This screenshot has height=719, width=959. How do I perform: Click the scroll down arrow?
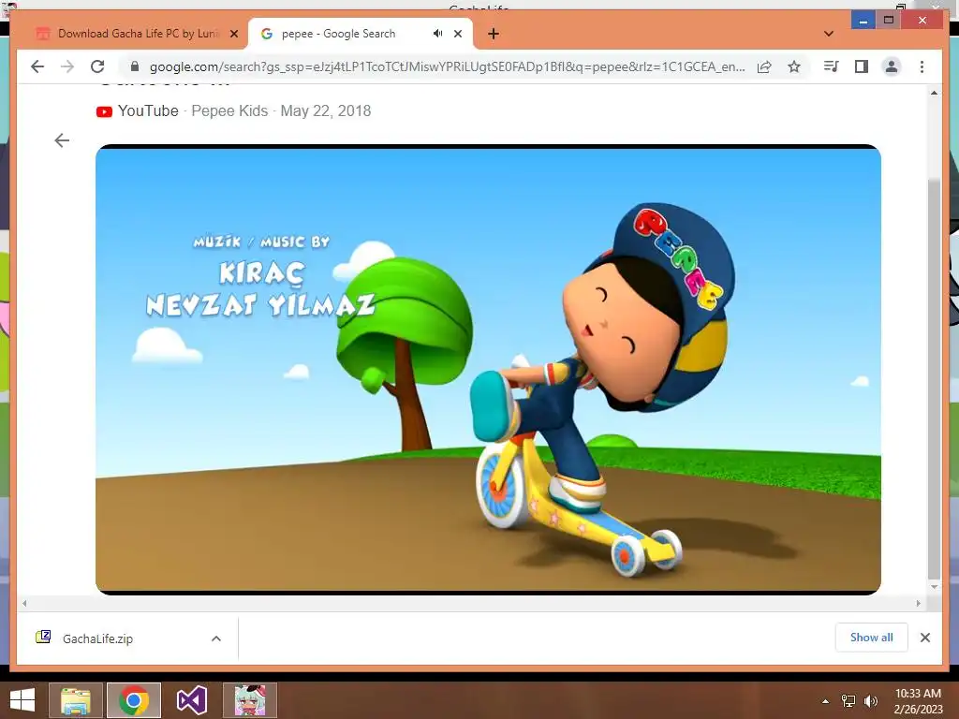coord(934,587)
